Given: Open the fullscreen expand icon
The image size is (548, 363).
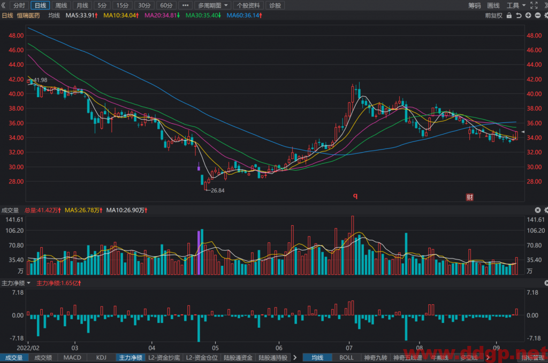Looking at the screenshot, I should tap(534, 5).
